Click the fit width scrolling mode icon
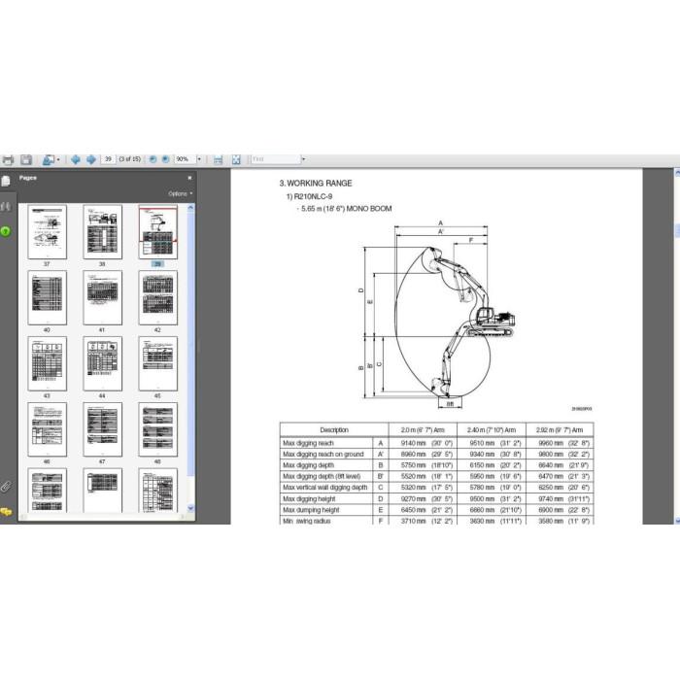Screen dimensions: 680x680 pos(218,159)
